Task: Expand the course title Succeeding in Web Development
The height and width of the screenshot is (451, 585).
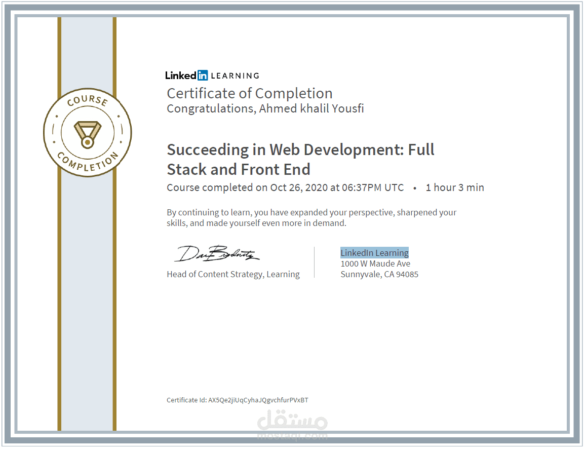Action: pyautogui.click(x=300, y=159)
